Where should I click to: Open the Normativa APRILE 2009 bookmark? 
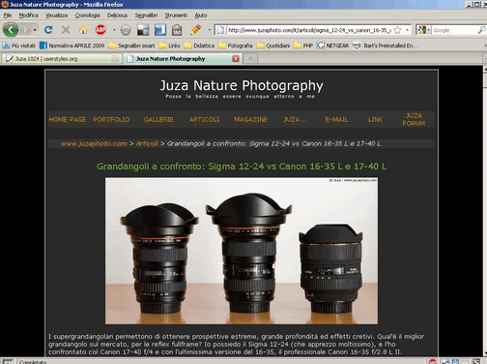pyautogui.click(x=72, y=45)
